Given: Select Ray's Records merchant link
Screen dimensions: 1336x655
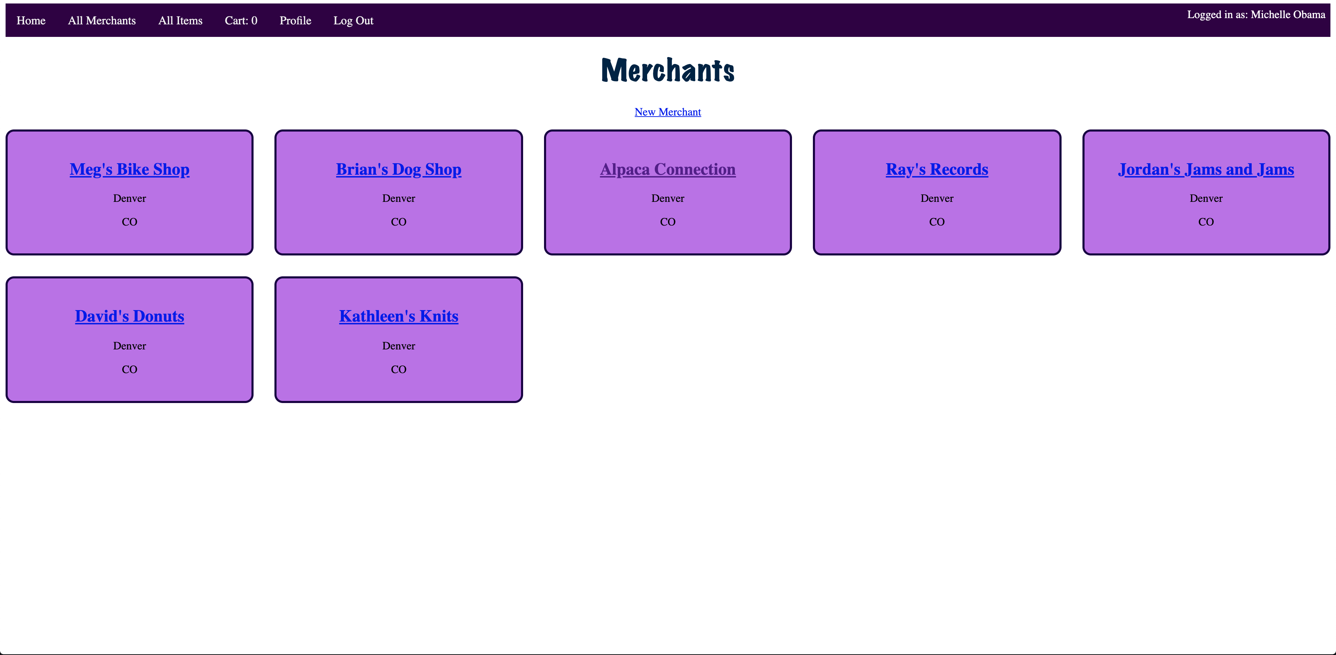Looking at the screenshot, I should (937, 169).
